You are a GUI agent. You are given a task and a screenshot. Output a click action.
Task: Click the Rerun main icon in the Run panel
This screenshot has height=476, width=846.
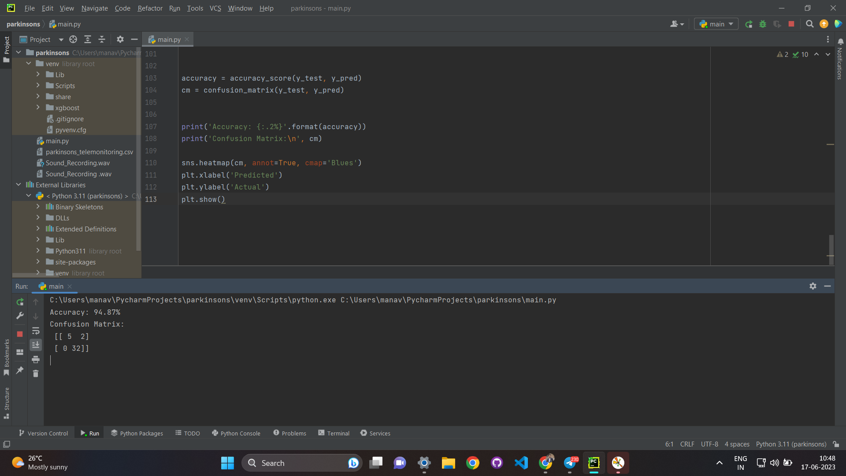[20, 302]
